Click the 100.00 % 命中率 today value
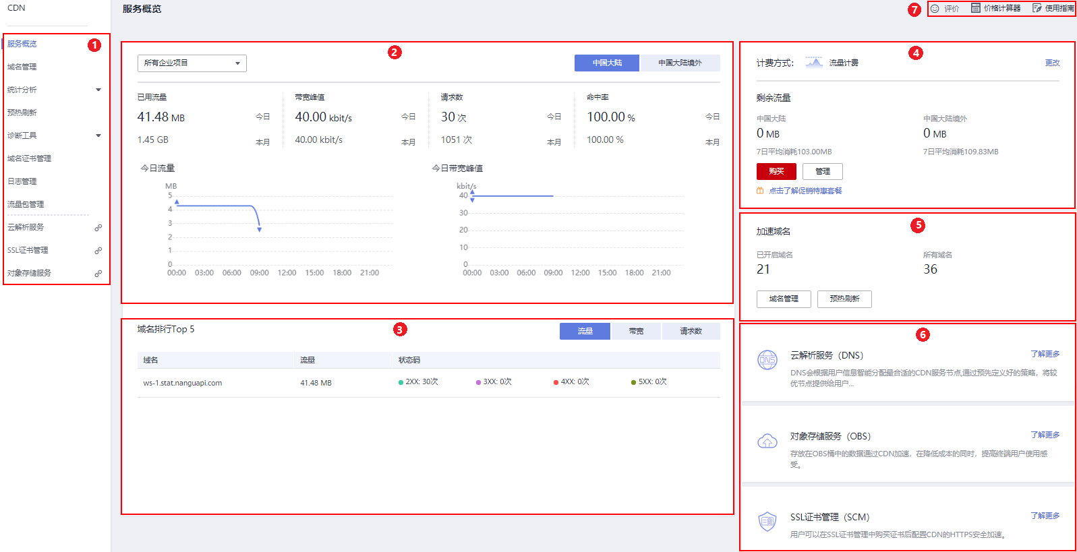1077x552 pixels. 611,117
